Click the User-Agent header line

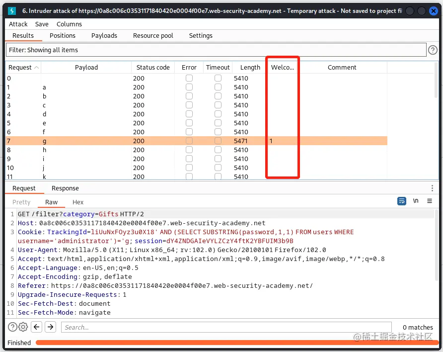[172, 250]
